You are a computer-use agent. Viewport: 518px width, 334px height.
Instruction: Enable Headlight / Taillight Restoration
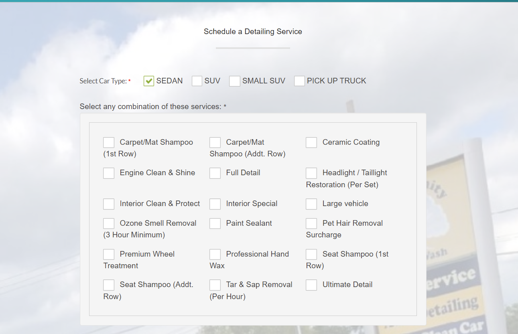coord(311,173)
